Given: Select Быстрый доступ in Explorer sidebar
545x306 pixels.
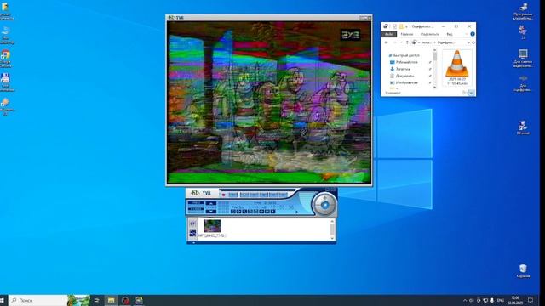Looking at the screenshot, I should (405, 55).
